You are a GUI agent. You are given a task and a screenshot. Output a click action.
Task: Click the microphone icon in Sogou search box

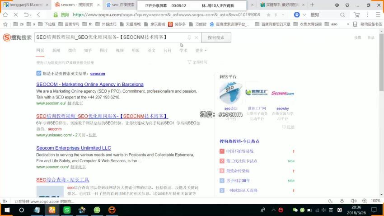[x=189, y=38]
